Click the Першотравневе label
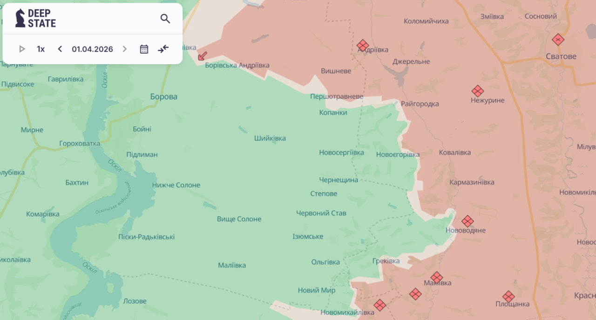 point(337,96)
